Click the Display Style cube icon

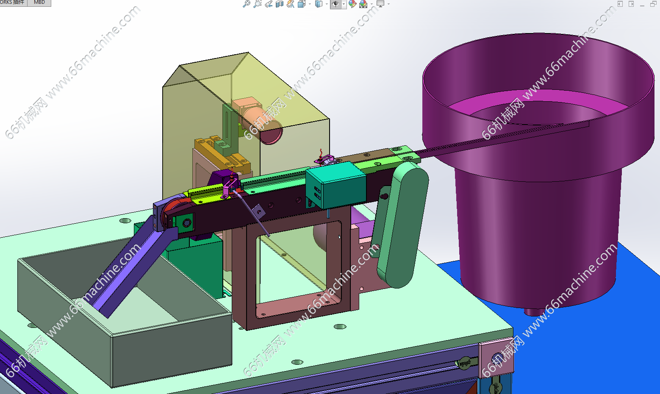pos(319,4)
